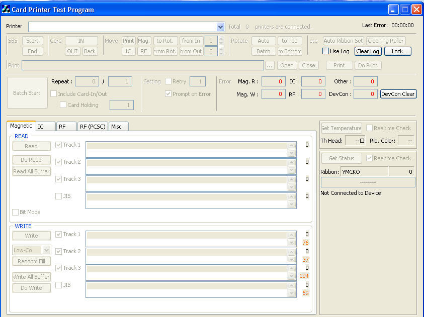This screenshot has width=424, height=317.
Task: Toggle WRITE Track 1 checkbox
Action: [58, 234]
